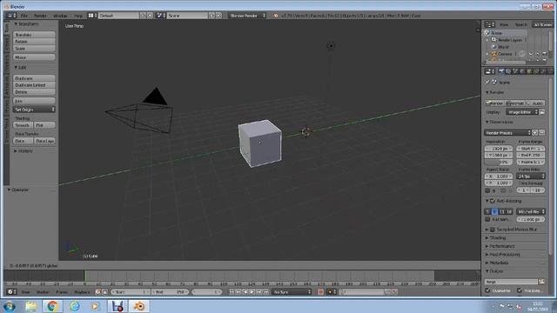Open the Set Origin dropdown
Image resolution: width=557 pixels, height=313 pixels.
34,110
